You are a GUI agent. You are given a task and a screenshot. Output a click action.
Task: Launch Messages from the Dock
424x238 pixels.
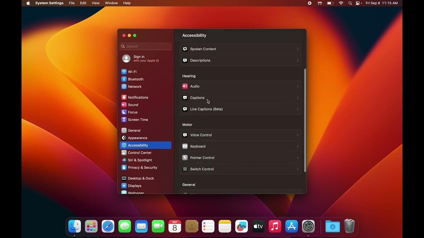(125, 226)
